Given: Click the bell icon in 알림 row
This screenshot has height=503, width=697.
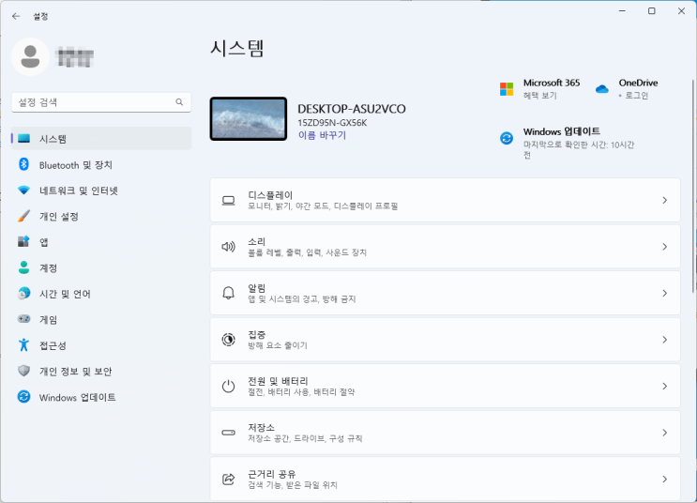Looking at the screenshot, I should 229,293.
